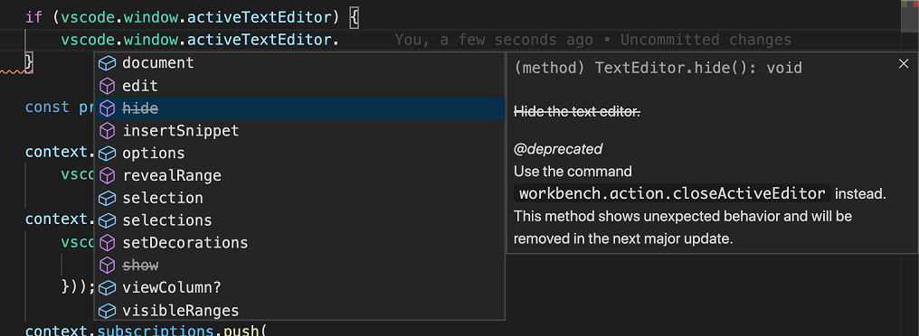This screenshot has width=919, height=336.
Task: Click push in the bottom code line
Action: tap(241, 331)
